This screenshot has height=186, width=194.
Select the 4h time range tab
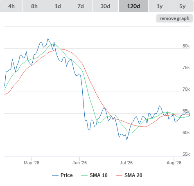pos(11,6)
